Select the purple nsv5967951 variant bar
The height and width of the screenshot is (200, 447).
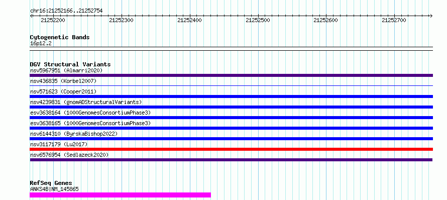[231, 75]
